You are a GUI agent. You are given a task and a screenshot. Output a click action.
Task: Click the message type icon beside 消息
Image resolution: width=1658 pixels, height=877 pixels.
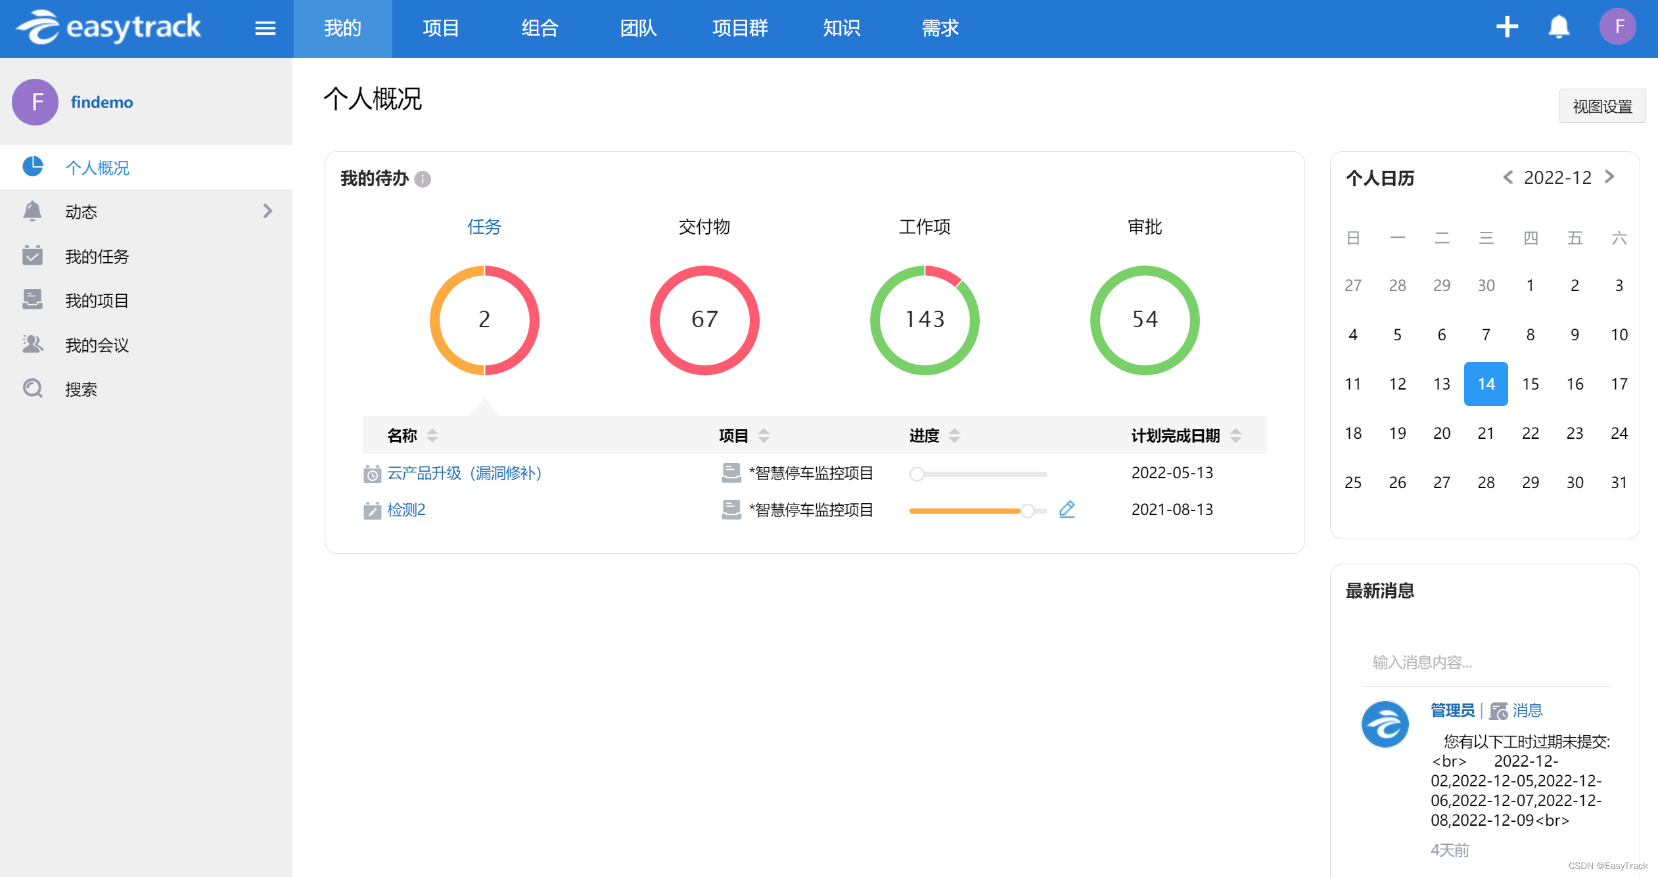tap(1498, 711)
